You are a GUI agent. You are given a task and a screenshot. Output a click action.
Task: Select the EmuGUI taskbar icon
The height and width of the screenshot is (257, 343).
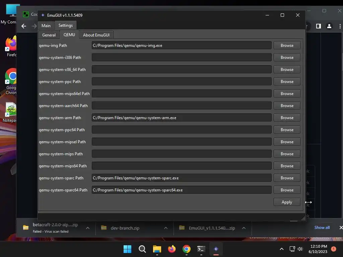coord(216,249)
